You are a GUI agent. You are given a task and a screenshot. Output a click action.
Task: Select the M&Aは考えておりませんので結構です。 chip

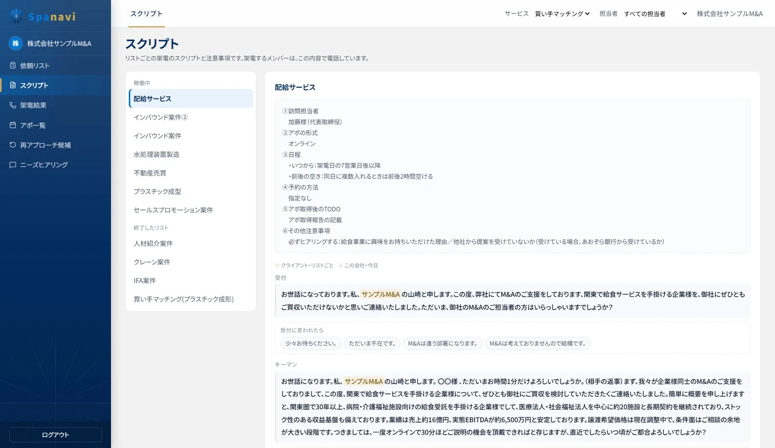coord(538,343)
